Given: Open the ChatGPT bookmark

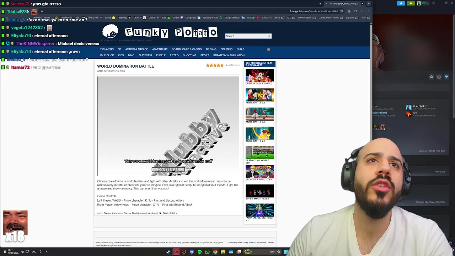Looking at the screenshot, I should pyautogui.click(x=139, y=18).
